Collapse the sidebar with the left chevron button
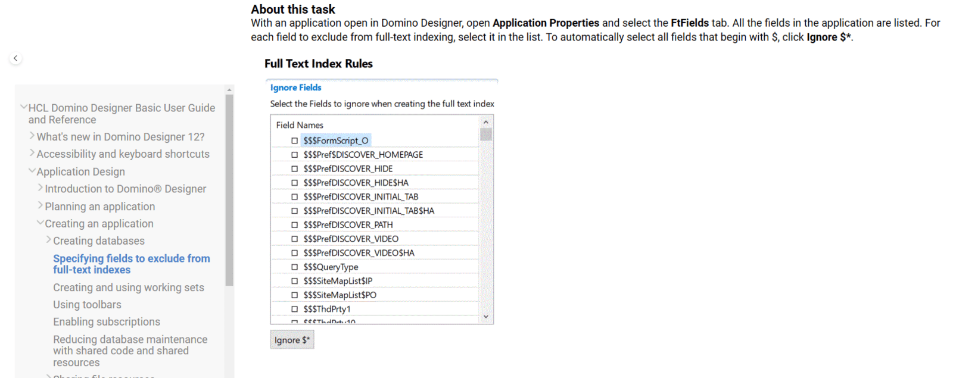 point(15,58)
